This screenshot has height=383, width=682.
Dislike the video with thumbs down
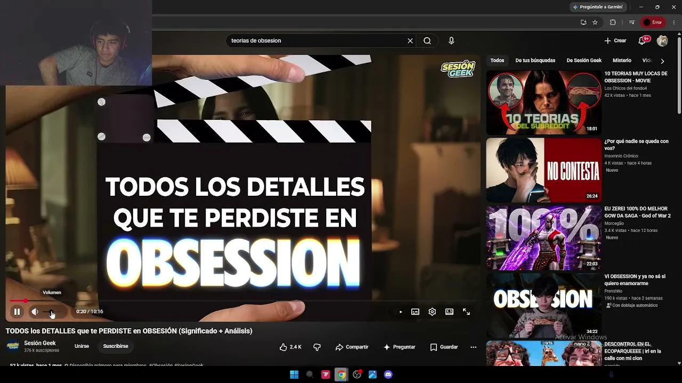[x=317, y=347]
